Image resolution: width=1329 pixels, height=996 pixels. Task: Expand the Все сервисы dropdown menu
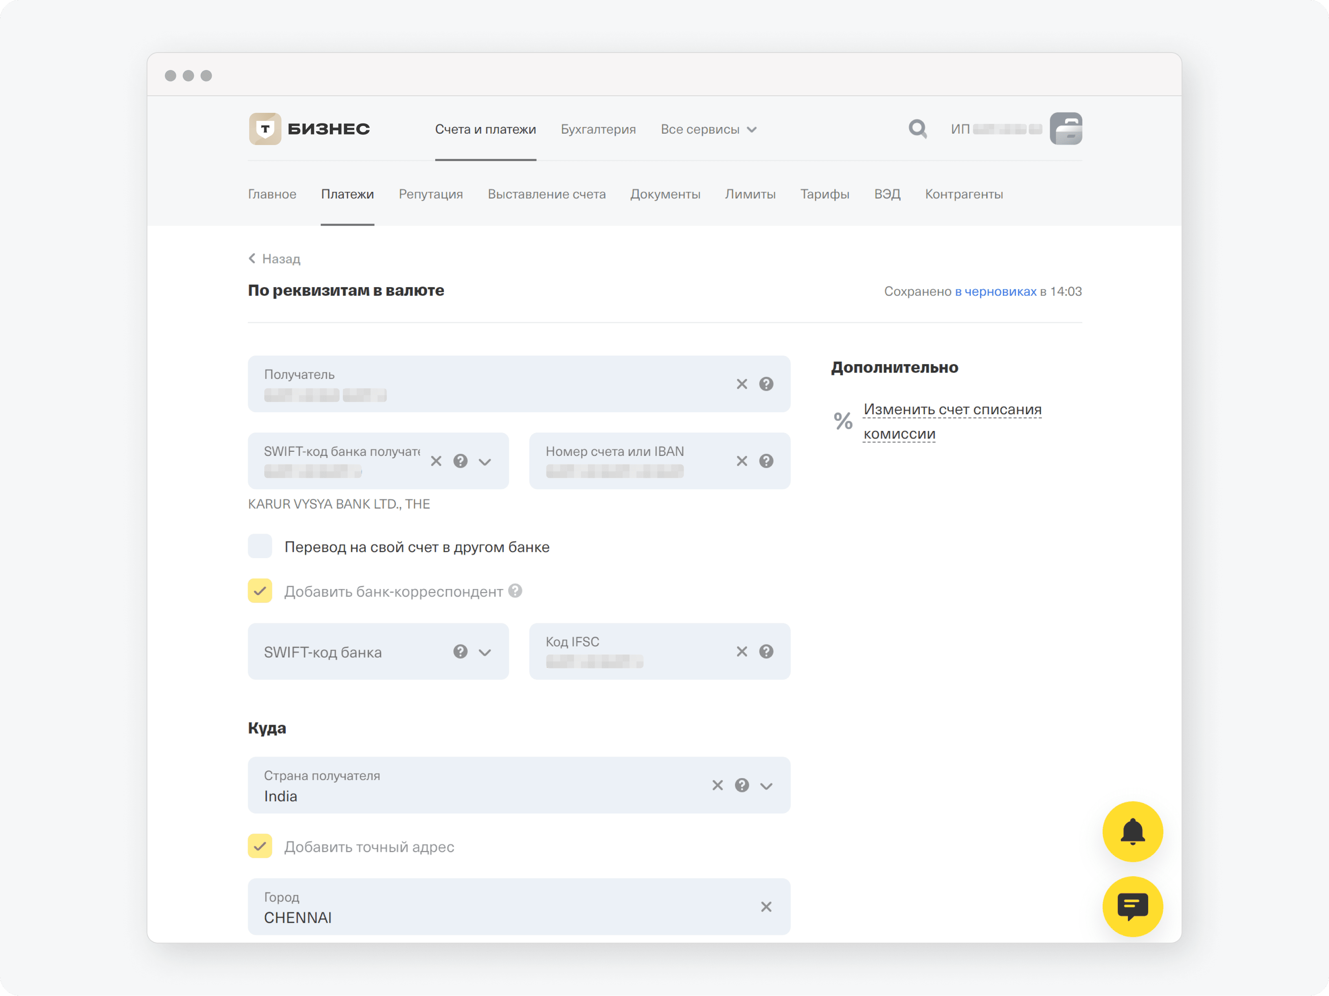point(708,129)
